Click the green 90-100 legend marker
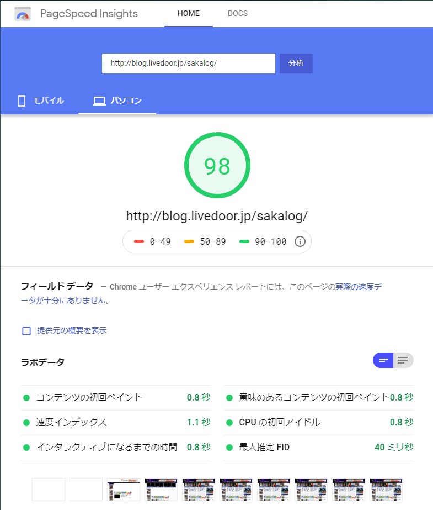Screen dimensions: 433x510 pyautogui.click(x=244, y=241)
